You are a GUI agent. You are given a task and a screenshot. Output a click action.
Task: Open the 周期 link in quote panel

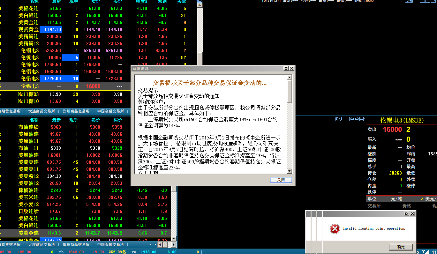click(x=338, y=119)
